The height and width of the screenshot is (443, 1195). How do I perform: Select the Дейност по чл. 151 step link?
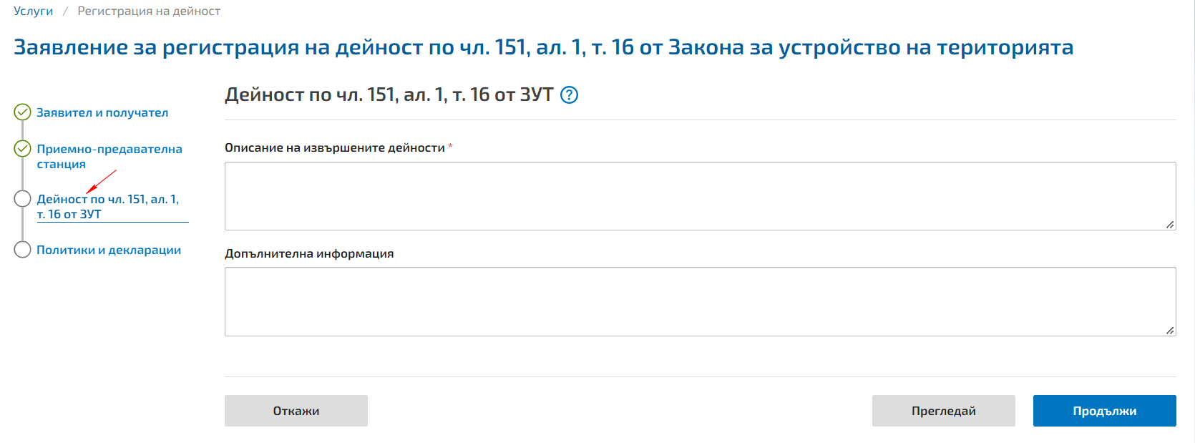[x=108, y=206]
